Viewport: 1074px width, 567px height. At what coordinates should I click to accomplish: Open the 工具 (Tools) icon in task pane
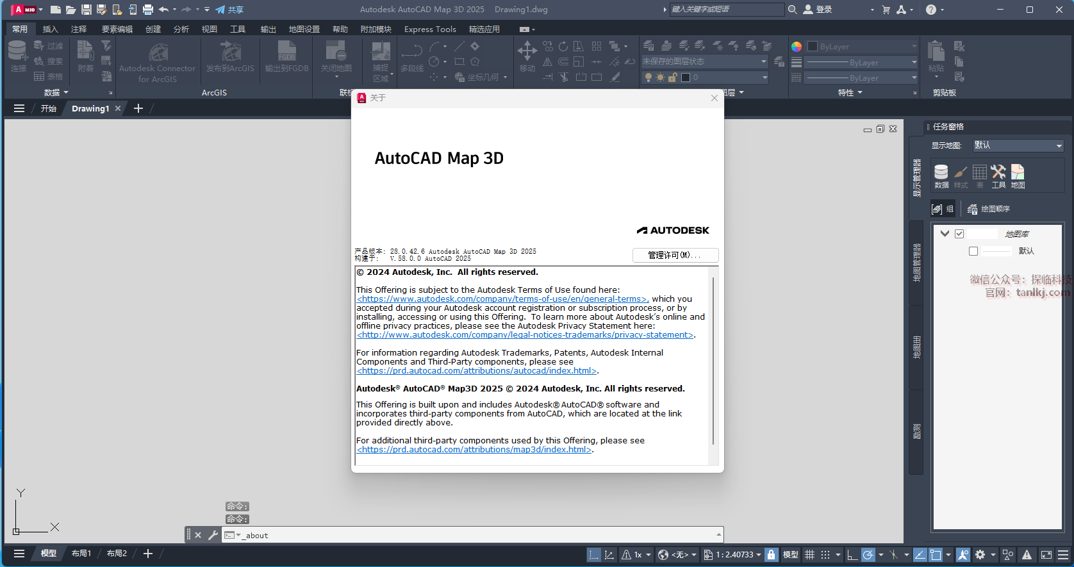998,176
